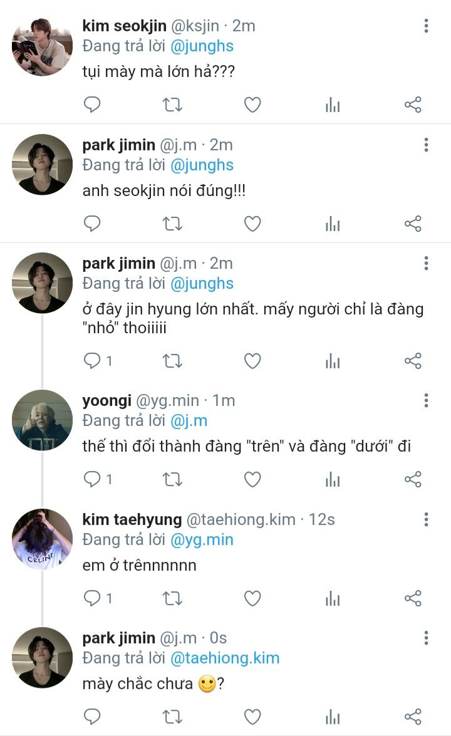Like the "anh seokjin nói đúng!!!" tweet
Image resolution: width=451 pixels, height=736 pixels.
point(252,224)
